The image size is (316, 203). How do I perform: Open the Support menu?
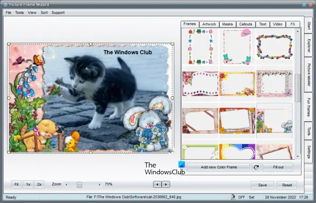58,13
